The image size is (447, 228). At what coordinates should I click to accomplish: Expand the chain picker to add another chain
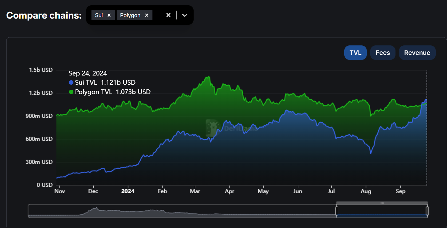coord(185,15)
